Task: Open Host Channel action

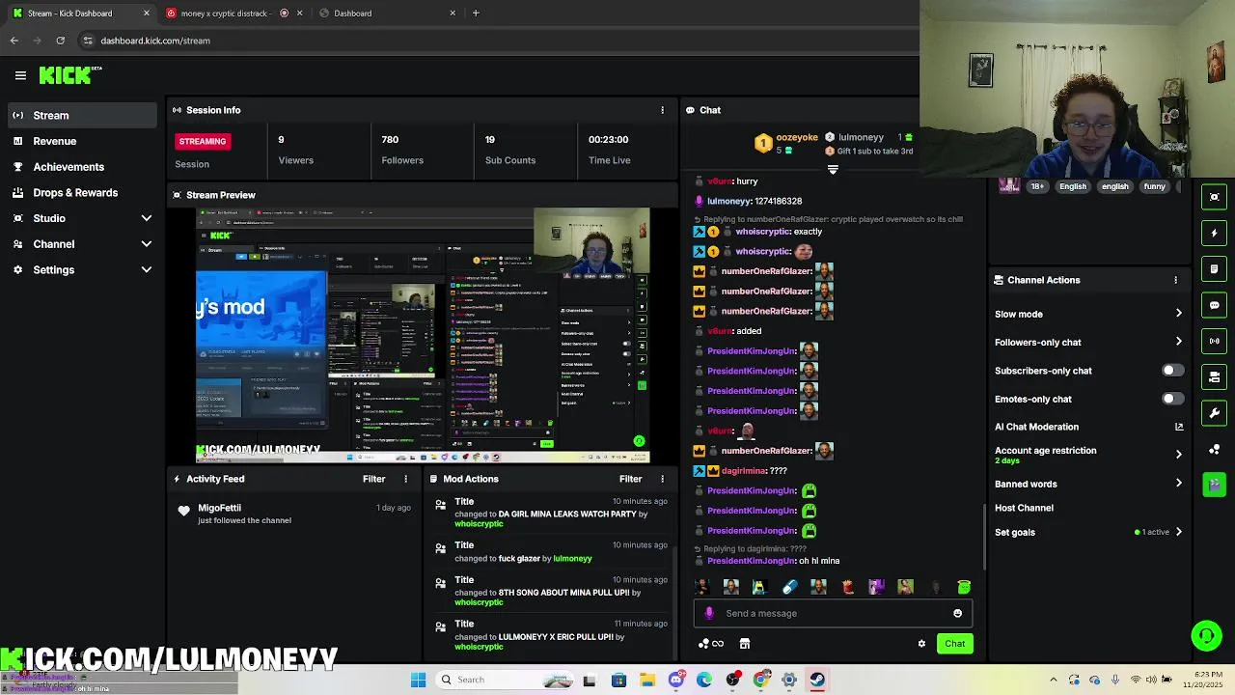Action: tap(1024, 508)
